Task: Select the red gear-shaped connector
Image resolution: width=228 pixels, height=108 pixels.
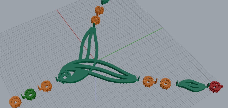Action: tap(216, 87)
